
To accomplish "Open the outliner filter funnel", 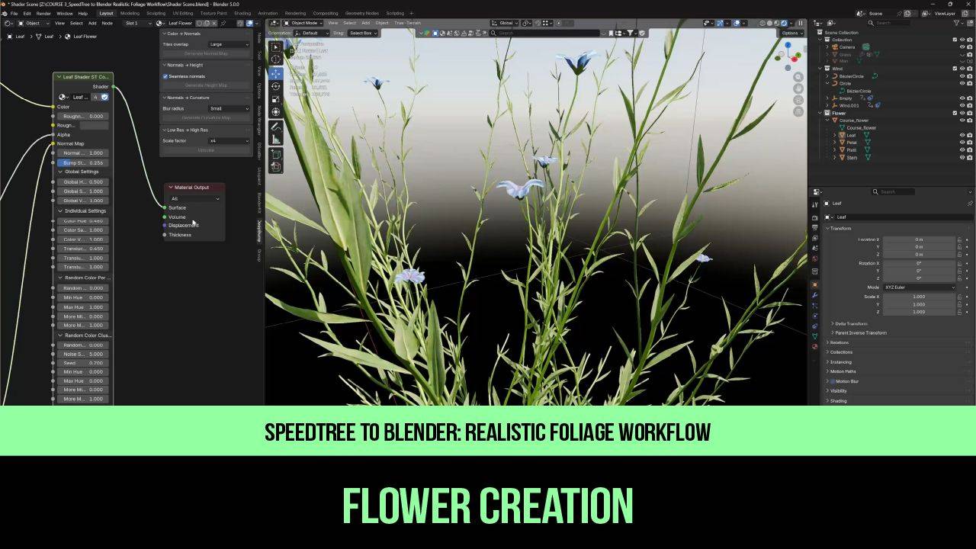I will 956,23.
